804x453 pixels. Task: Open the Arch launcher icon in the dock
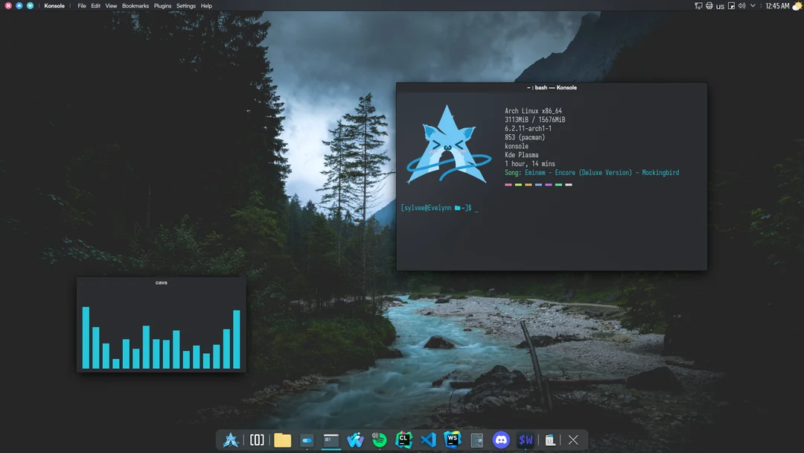(x=231, y=440)
